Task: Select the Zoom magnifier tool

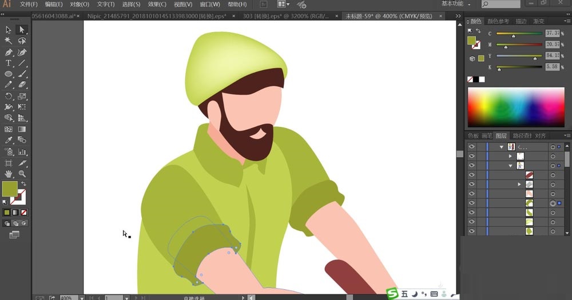Action: (x=22, y=174)
